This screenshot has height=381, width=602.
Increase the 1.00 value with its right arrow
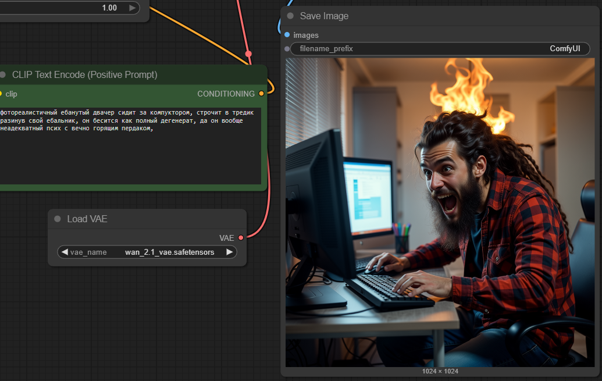[132, 8]
